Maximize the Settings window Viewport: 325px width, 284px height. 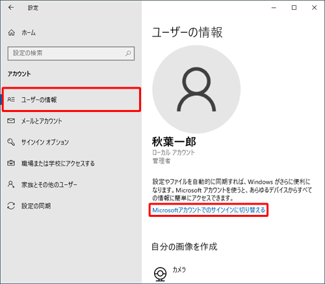click(294, 8)
